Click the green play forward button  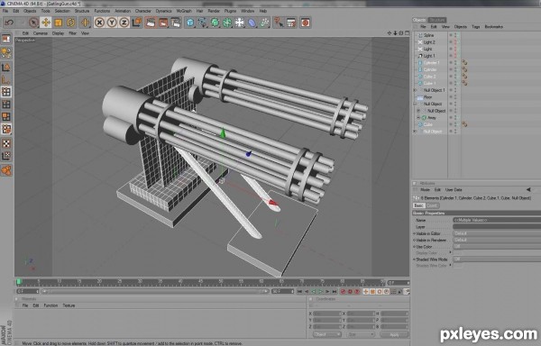coord(320,292)
